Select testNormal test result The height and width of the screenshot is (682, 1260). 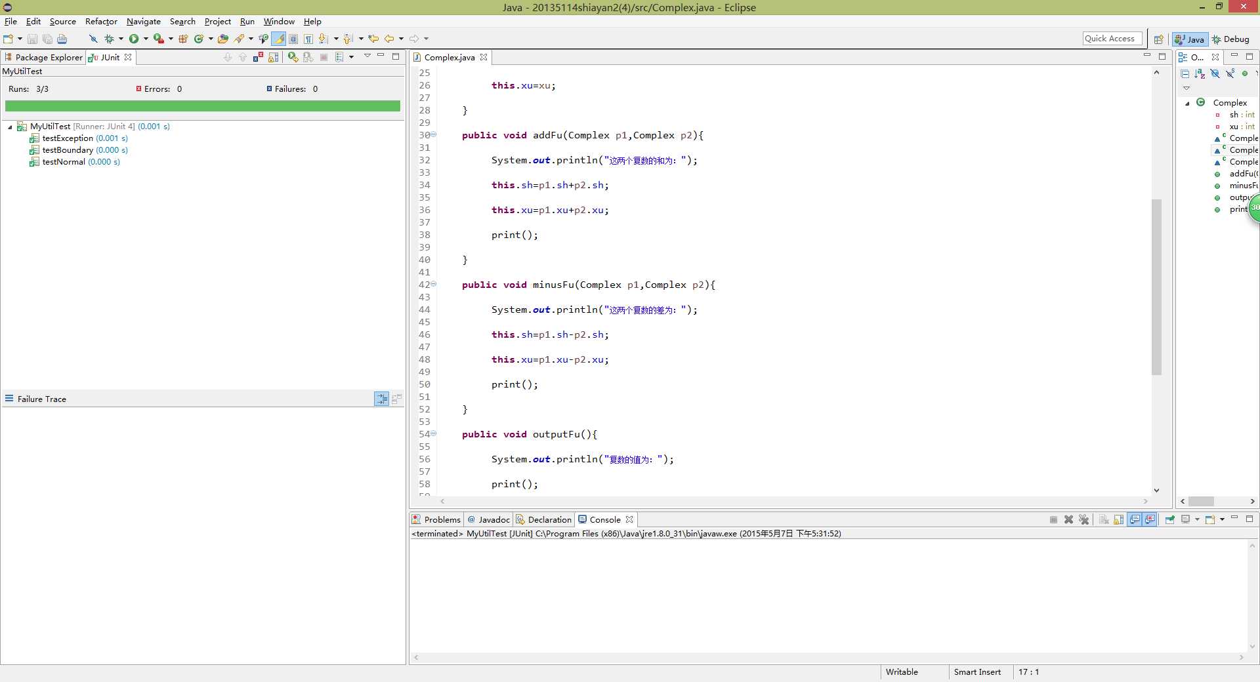click(x=75, y=162)
